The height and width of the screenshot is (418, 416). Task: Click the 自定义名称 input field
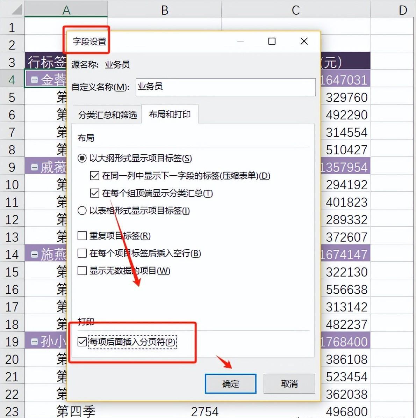click(x=225, y=87)
